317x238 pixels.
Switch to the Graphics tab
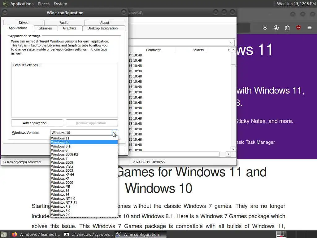click(x=70, y=28)
